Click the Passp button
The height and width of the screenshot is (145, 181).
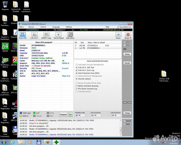[x=127, y=113]
